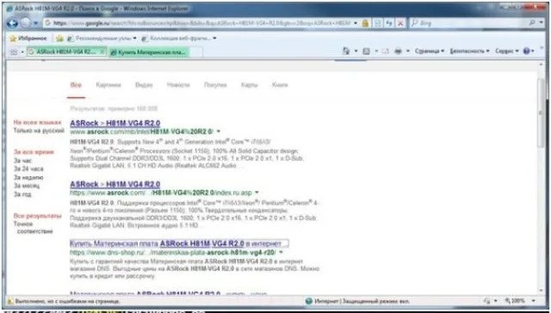Click the magnifier search icon in Bing box

pyautogui.click(x=532, y=23)
